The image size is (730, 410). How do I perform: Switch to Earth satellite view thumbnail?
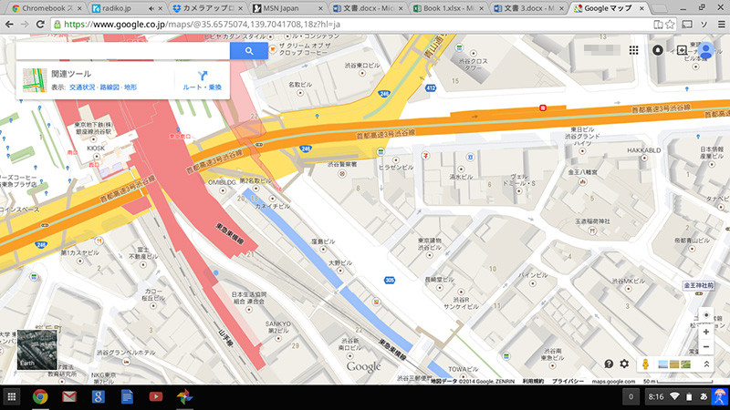click(37, 350)
